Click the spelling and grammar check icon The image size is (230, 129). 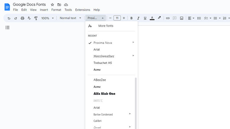(29, 18)
